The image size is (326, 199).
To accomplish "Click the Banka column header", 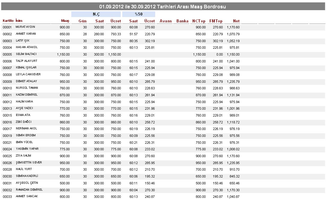I will 182,21.
